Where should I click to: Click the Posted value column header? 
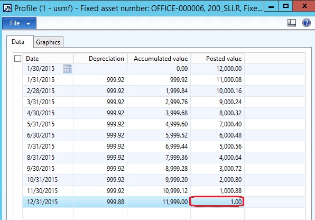218,59
